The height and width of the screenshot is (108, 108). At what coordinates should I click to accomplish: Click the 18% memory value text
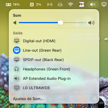16,4
